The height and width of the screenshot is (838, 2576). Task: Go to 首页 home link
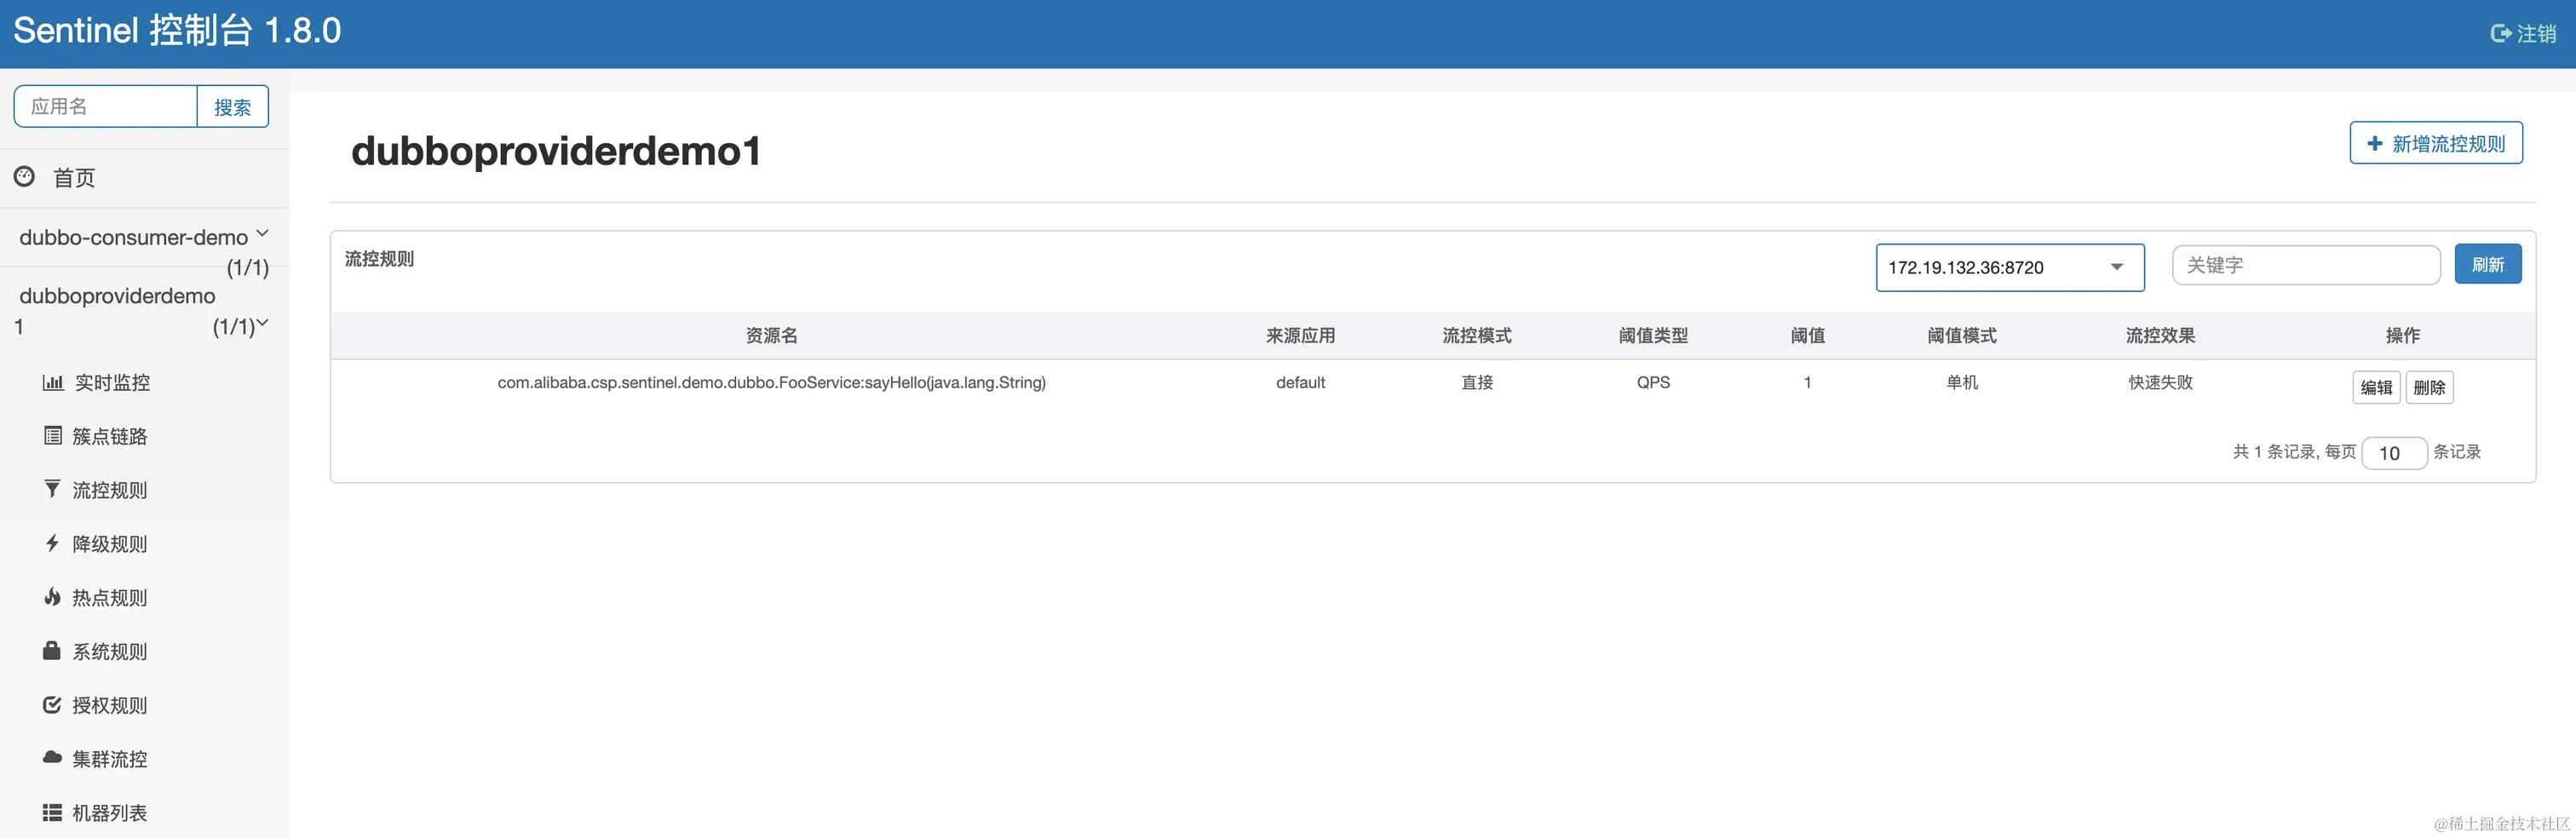click(74, 178)
